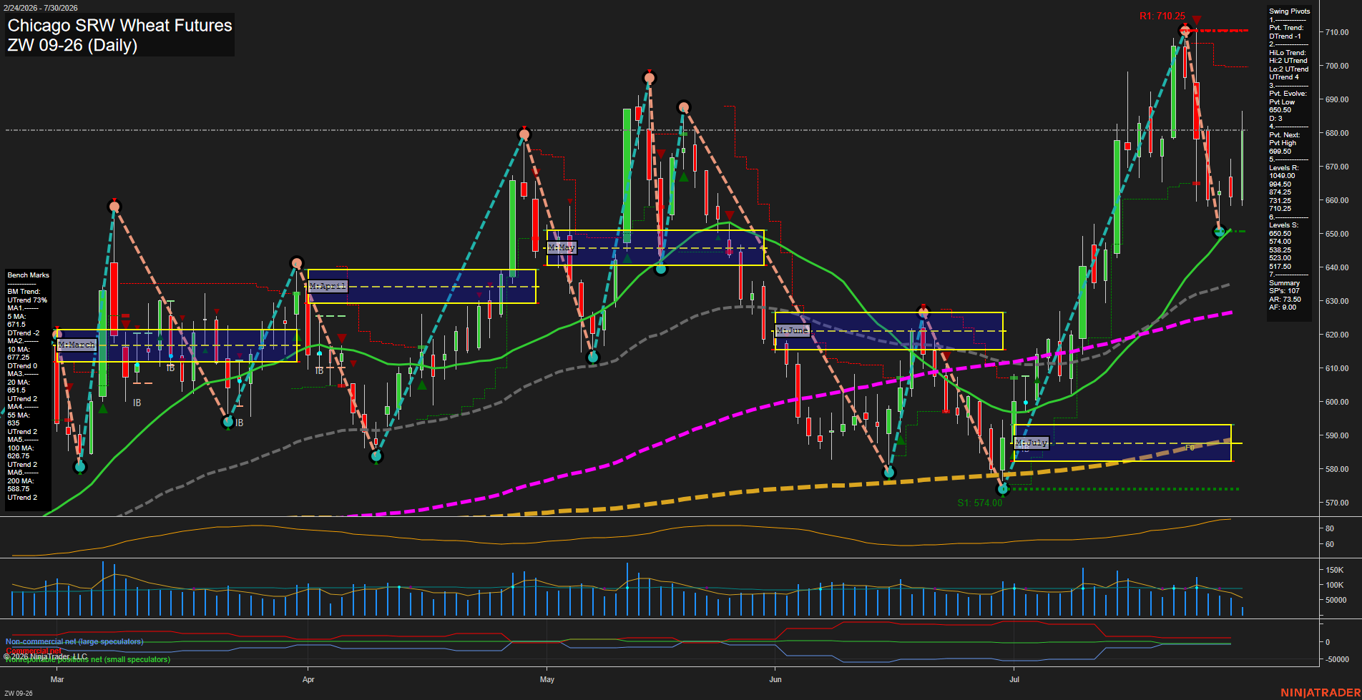The width and height of the screenshot is (1362, 700).
Task: Select the M:March monthly range label
Action: 77,345
